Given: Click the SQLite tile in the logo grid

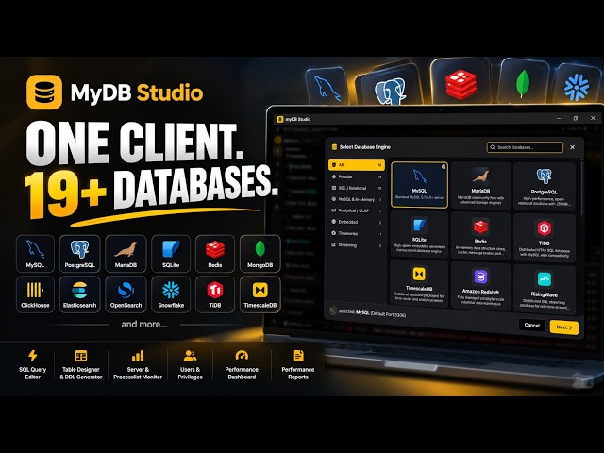Looking at the screenshot, I should click(171, 254).
